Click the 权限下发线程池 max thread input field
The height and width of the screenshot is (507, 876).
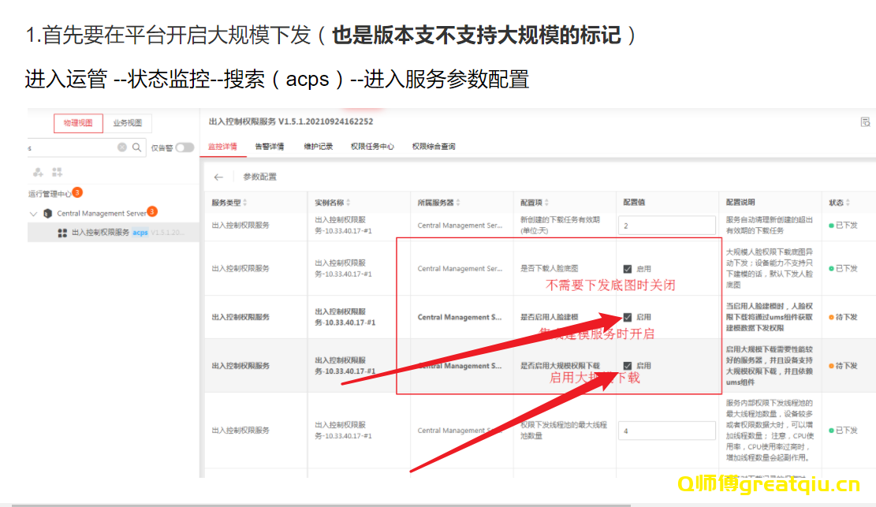(666, 431)
